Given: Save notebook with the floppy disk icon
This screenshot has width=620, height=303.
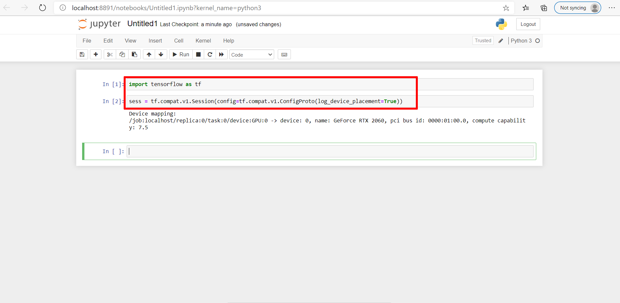Looking at the screenshot, I should (x=82, y=54).
